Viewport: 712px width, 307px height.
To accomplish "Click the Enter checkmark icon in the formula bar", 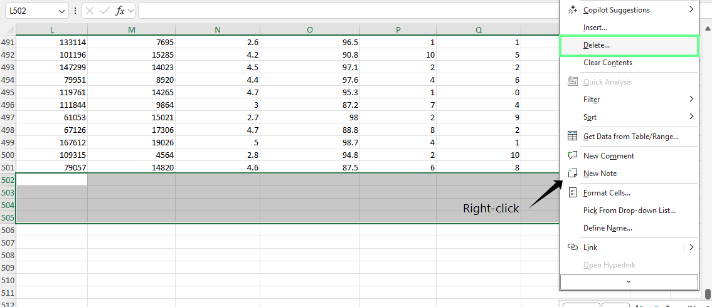I will point(104,11).
